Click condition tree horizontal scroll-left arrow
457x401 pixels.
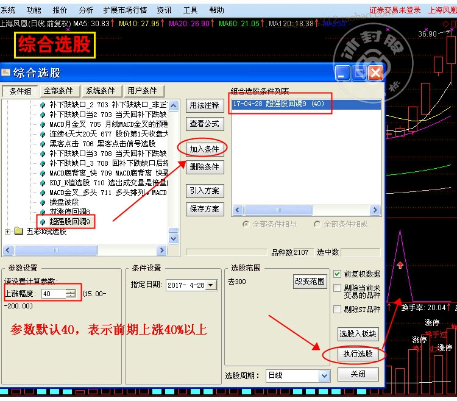pos(8,250)
